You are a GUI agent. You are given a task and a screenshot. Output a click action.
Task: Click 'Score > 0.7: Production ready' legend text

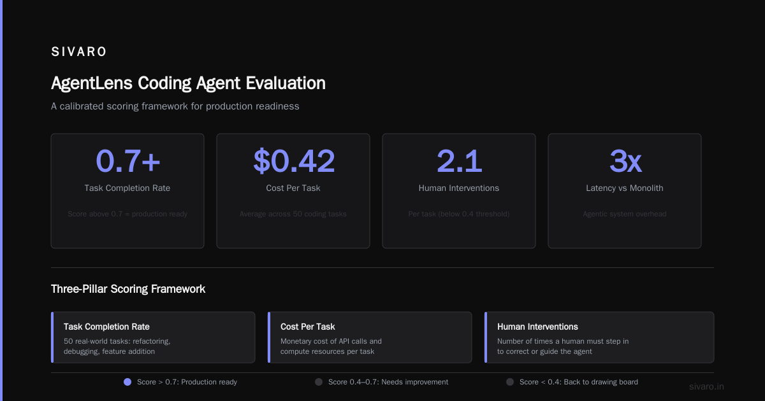tap(187, 382)
